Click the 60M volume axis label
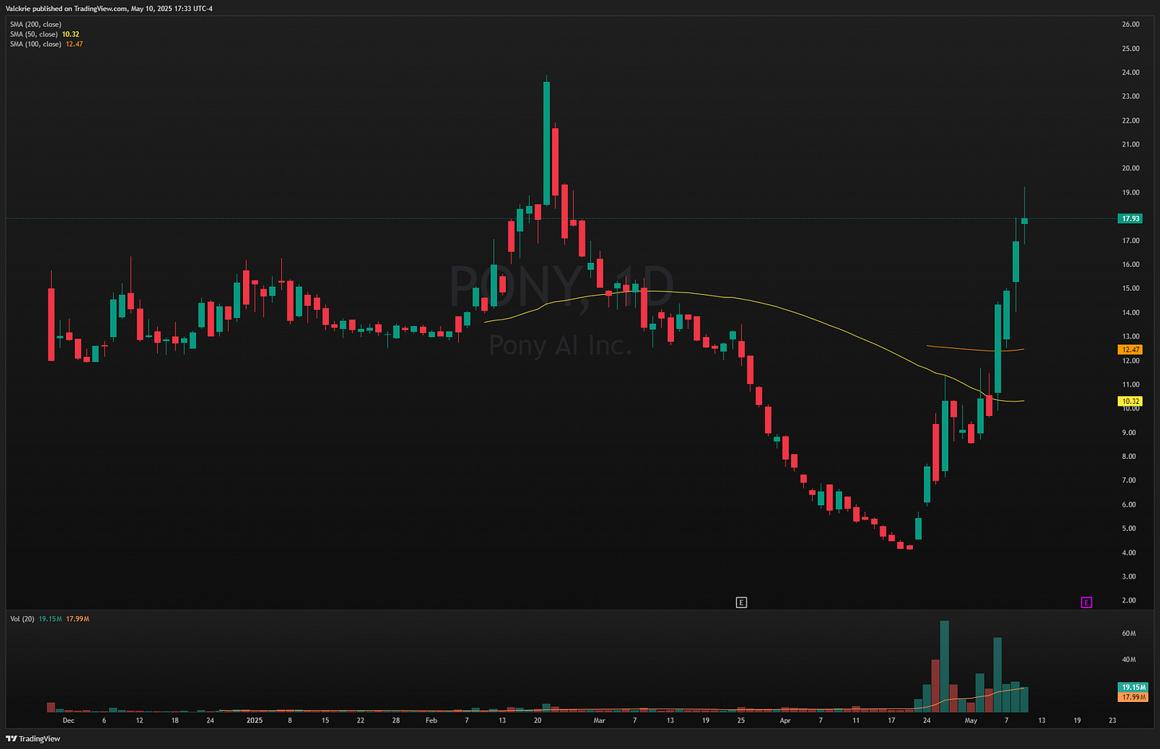Screen dimensions: 1160x749 click(1128, 633)
